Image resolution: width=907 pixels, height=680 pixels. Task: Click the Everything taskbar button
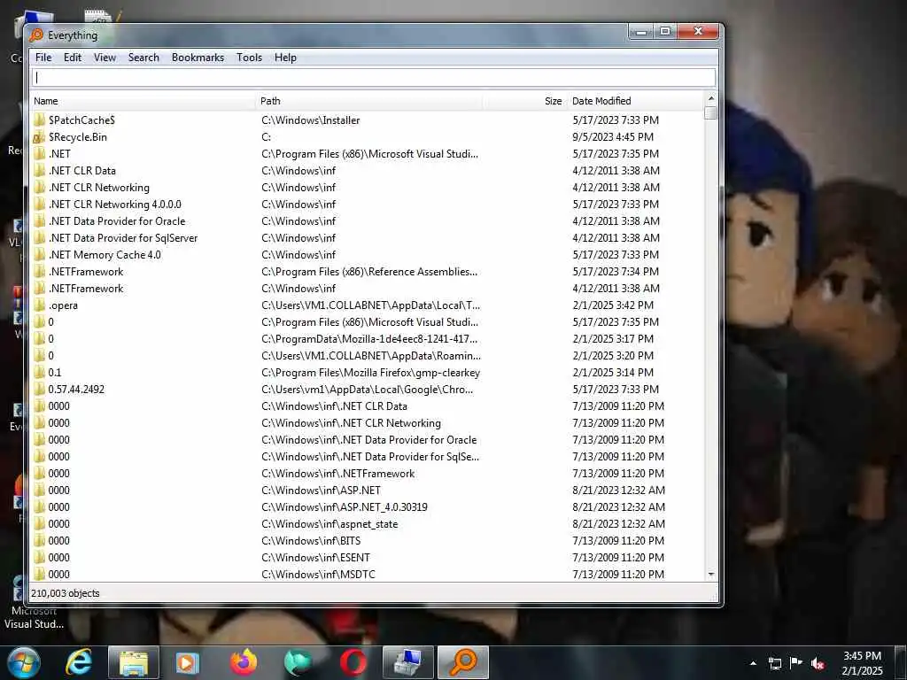click(x=463, y=662)
